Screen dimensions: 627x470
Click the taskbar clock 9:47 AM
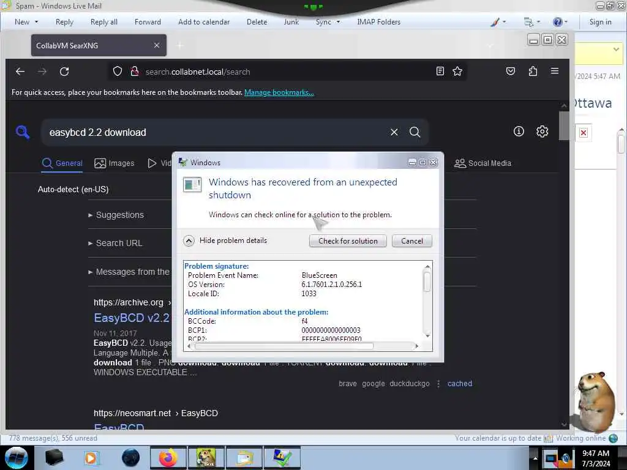click(x=596, y=453)
